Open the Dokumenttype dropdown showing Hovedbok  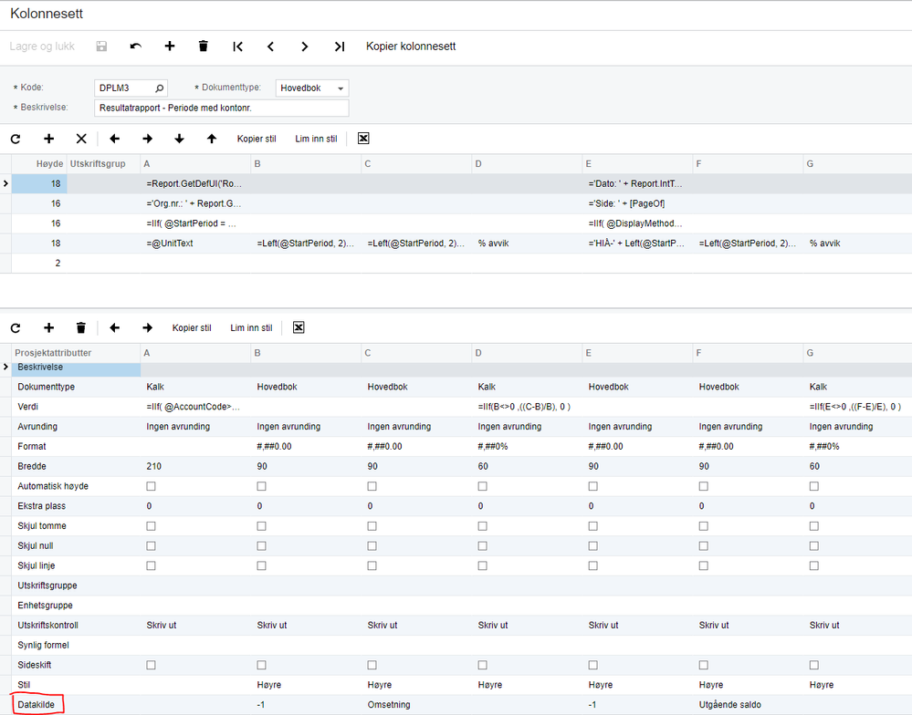click(x=311, y=88)
